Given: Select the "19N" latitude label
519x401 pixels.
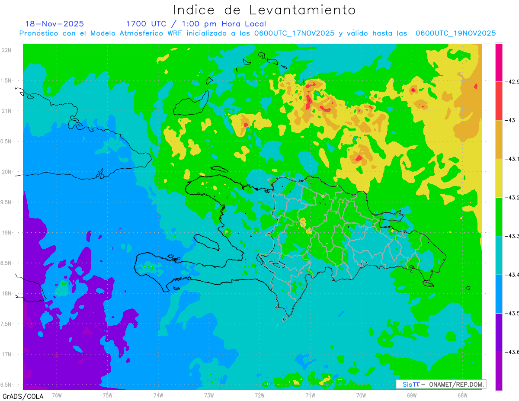Looking at the screenshot, I should point(7,233).
